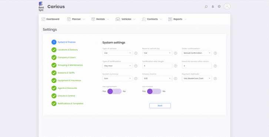Open the System currency dropdown
269x137 pixels.
(x=117, y=78)
